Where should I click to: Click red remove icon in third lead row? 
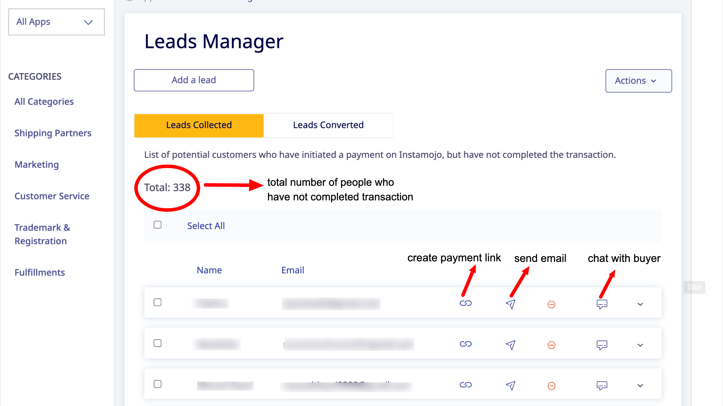(551, 386)
